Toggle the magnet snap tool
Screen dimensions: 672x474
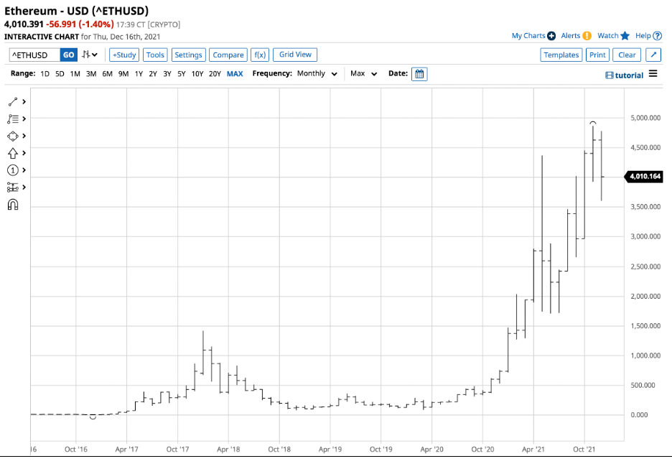pos(12,205)
